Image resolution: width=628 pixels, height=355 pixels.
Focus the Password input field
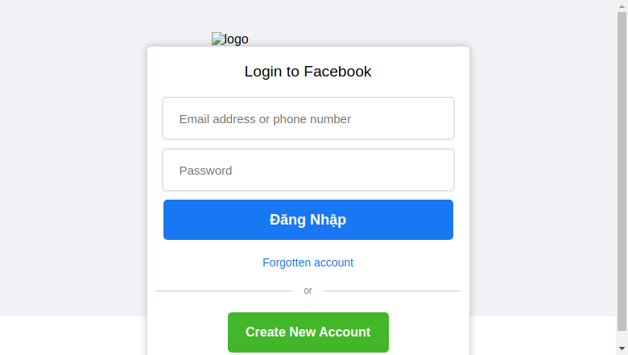pos(308,170)
